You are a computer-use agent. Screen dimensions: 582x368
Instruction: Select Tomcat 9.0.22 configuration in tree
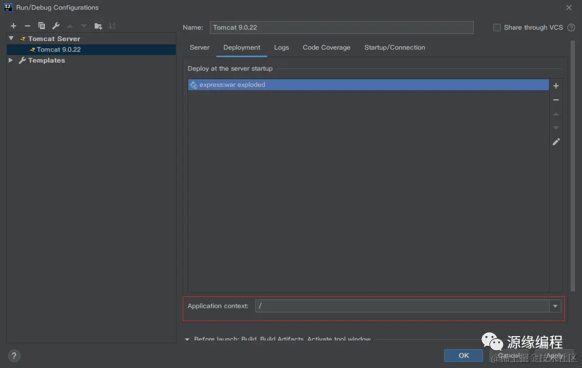coord(91,50)
